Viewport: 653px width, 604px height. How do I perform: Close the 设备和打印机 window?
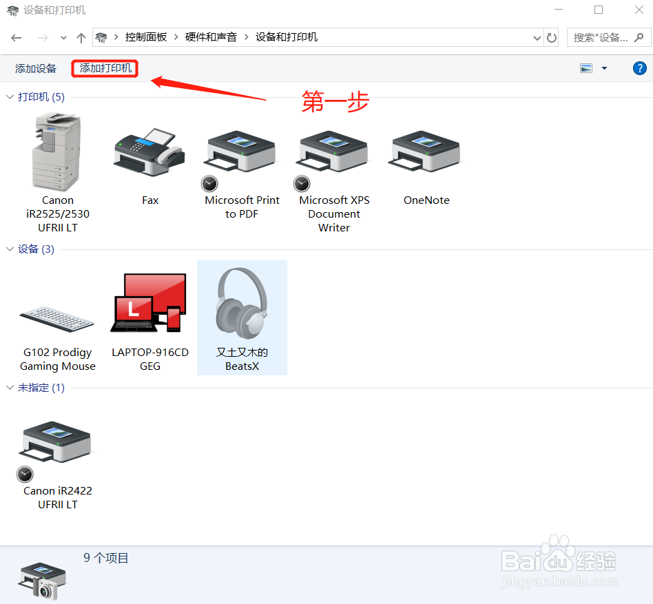tap(639, 10)
